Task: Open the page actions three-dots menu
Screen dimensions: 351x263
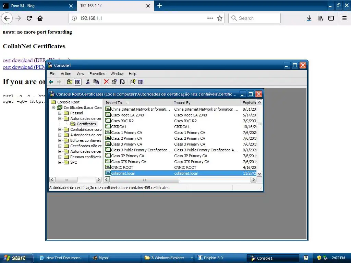Action: point(210,18)
